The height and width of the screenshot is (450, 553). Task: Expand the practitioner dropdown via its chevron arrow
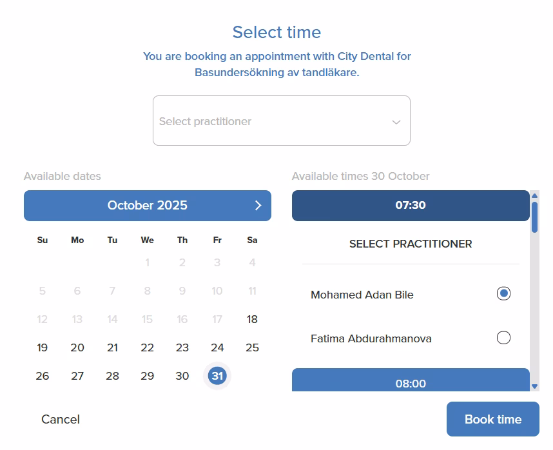(395, 121)
